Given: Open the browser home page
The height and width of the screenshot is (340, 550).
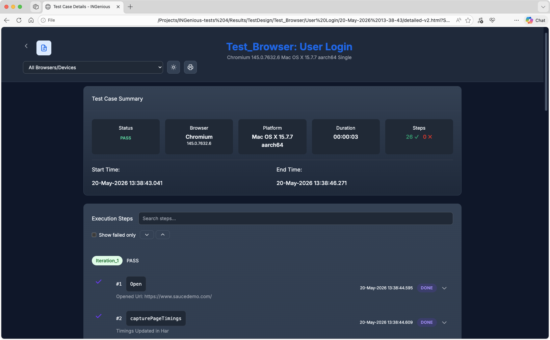Looking at the screenshot, I should click(31, 20).
